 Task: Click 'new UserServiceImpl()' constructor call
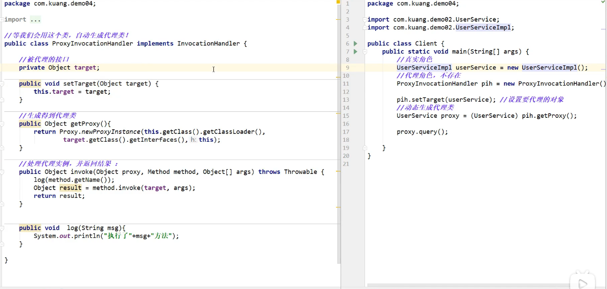coord(546,68)
